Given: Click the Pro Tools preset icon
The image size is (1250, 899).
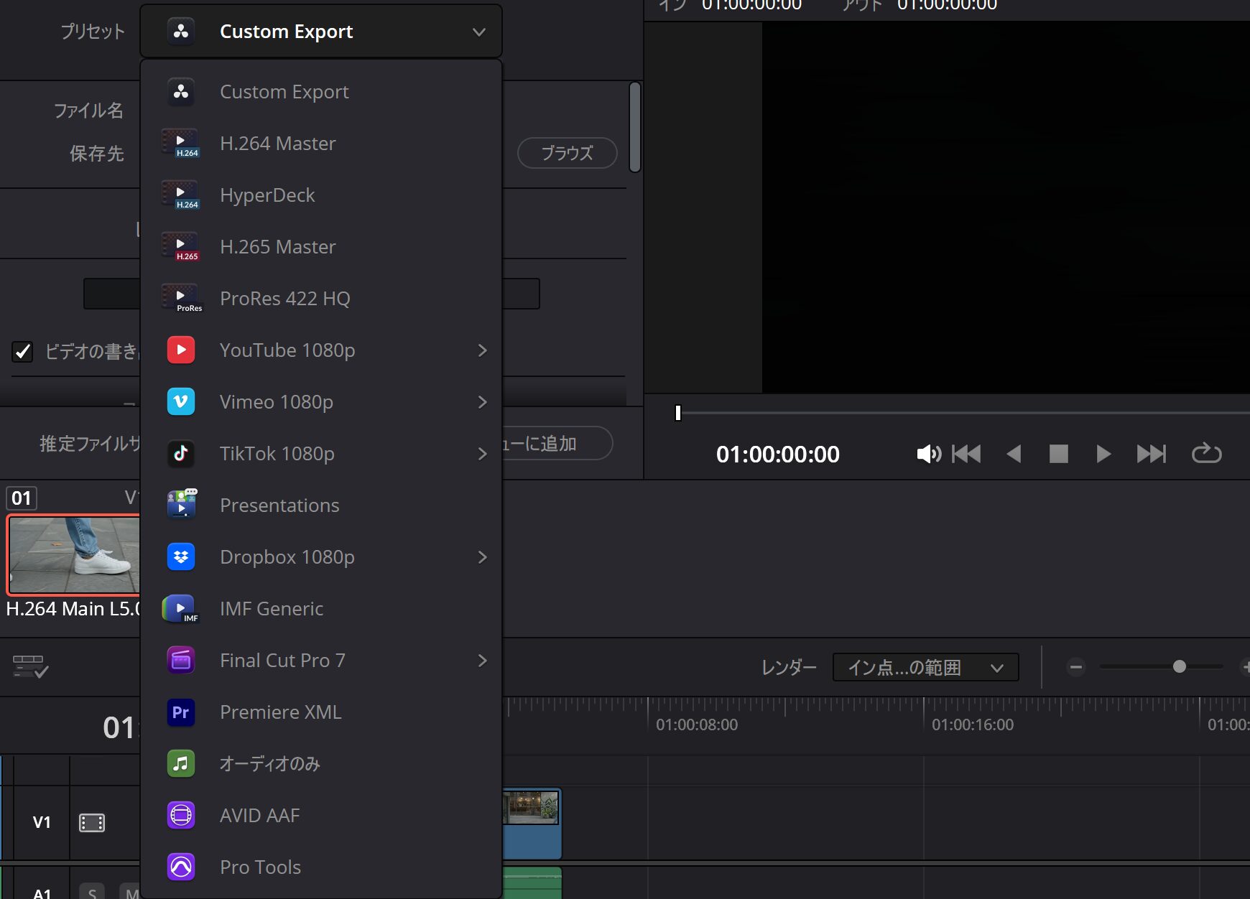Looking at the screenshot, I should (181, 867).
